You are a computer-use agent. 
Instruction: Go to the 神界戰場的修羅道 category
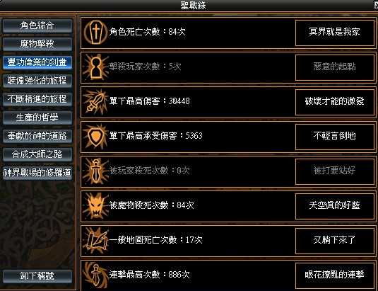pos(37,173)
